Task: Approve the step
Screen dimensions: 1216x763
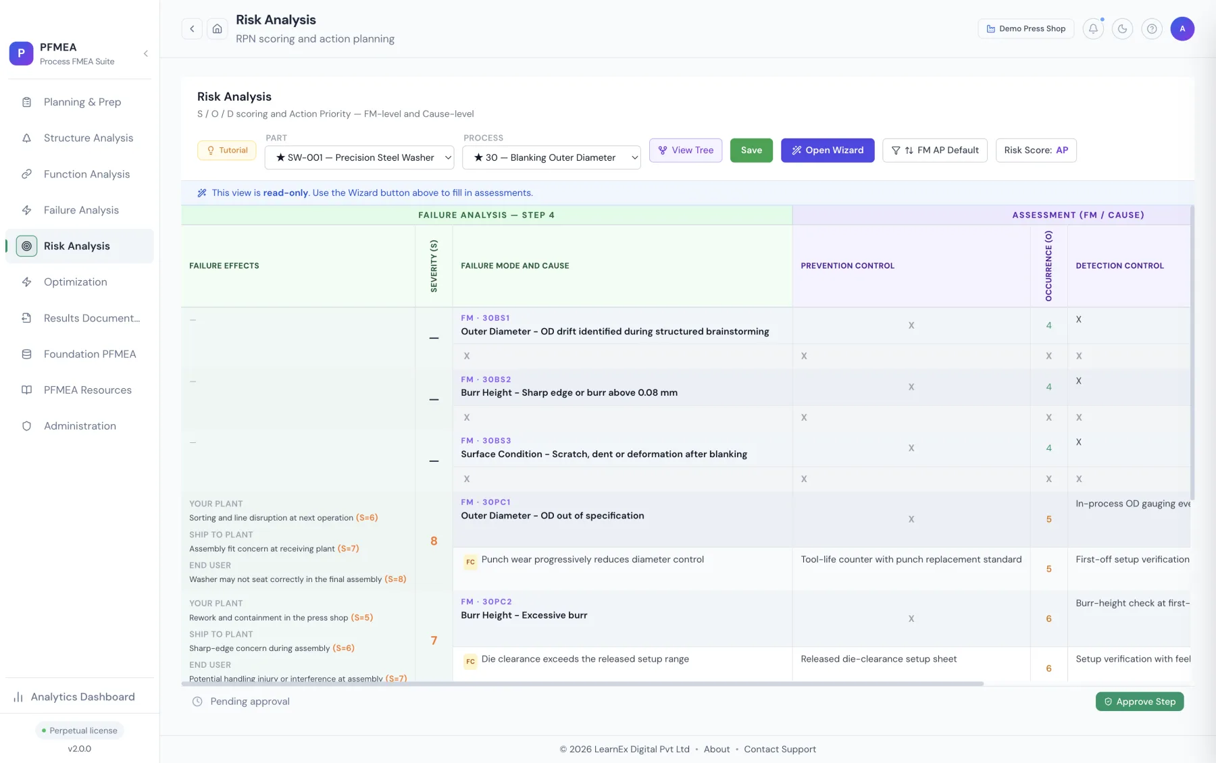Action: [x=1140, y=702]
